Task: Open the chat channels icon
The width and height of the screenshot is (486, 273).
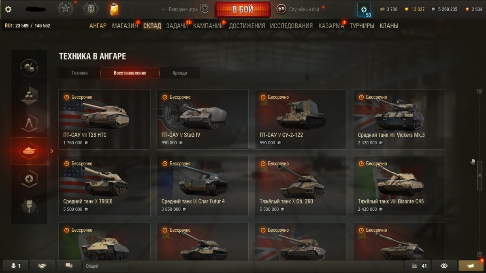Action: pyautogui.click(x=69, y=266)
